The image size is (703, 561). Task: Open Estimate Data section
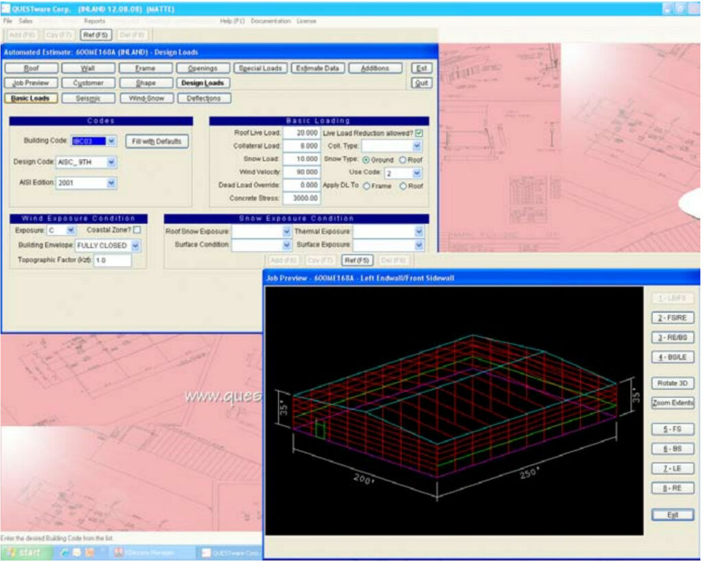click(318, 68)
